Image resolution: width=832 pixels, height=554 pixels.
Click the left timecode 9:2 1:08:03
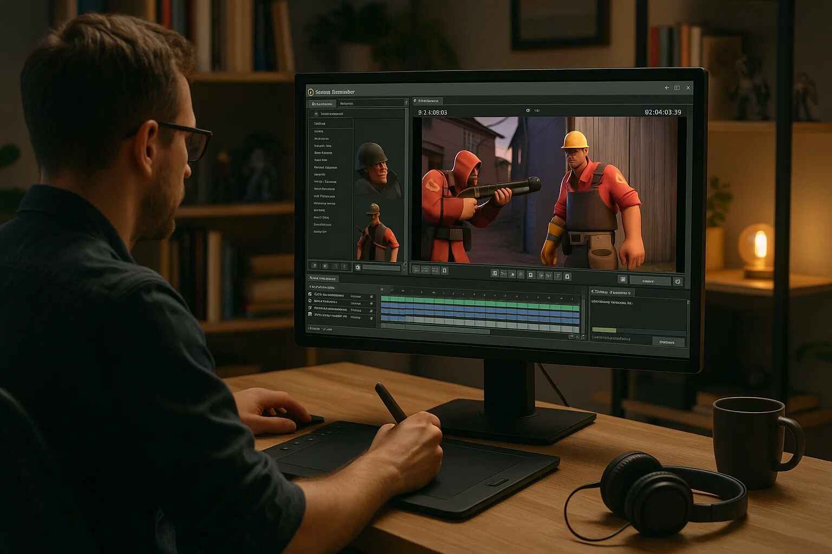432,113
